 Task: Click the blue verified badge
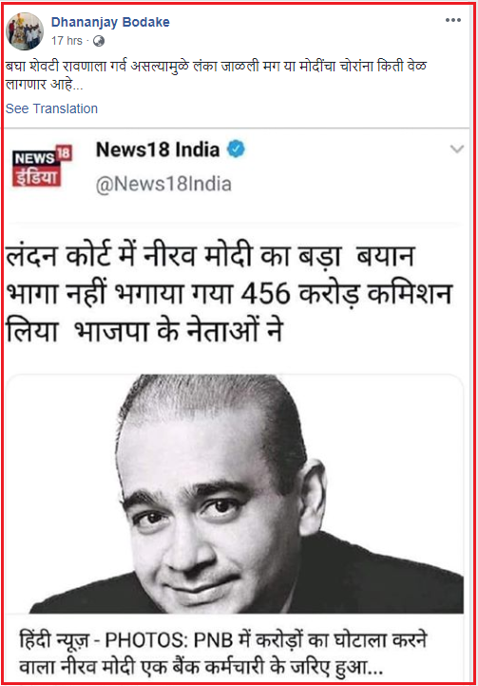point(236,149)
